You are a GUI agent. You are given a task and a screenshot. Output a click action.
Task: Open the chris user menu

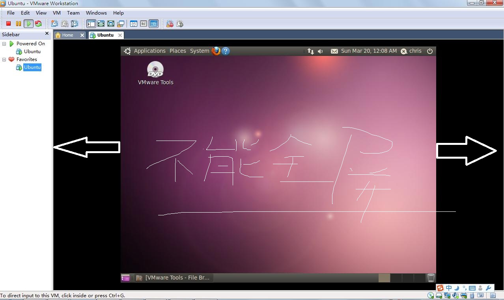411,51
